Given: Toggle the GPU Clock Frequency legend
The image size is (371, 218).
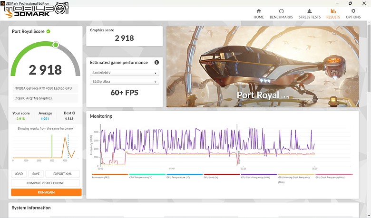Looking at the screenshot, I should click(334, 176).
